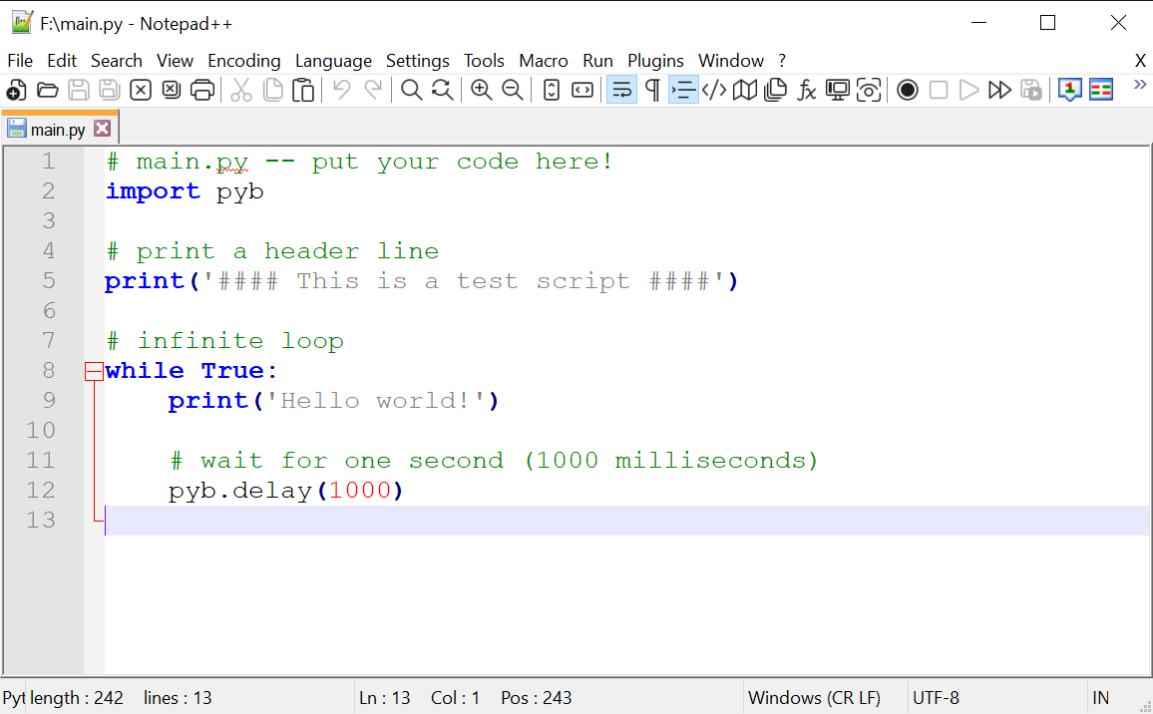
Task: Open the Encoding menu
Action: coord(243,61)
